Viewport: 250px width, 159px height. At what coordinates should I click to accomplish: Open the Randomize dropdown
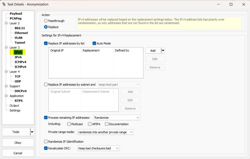point(117,118)
